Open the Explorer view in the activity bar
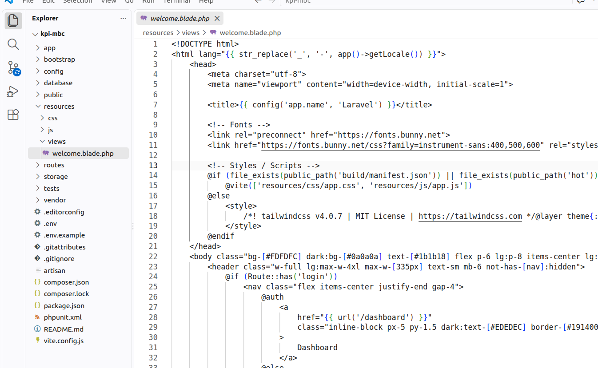Viewport: 598px width, 368px height. pos(13,20)
